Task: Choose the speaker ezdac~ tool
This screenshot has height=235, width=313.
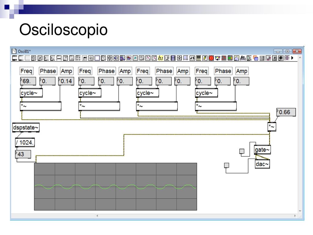Action: coord(116,58)
